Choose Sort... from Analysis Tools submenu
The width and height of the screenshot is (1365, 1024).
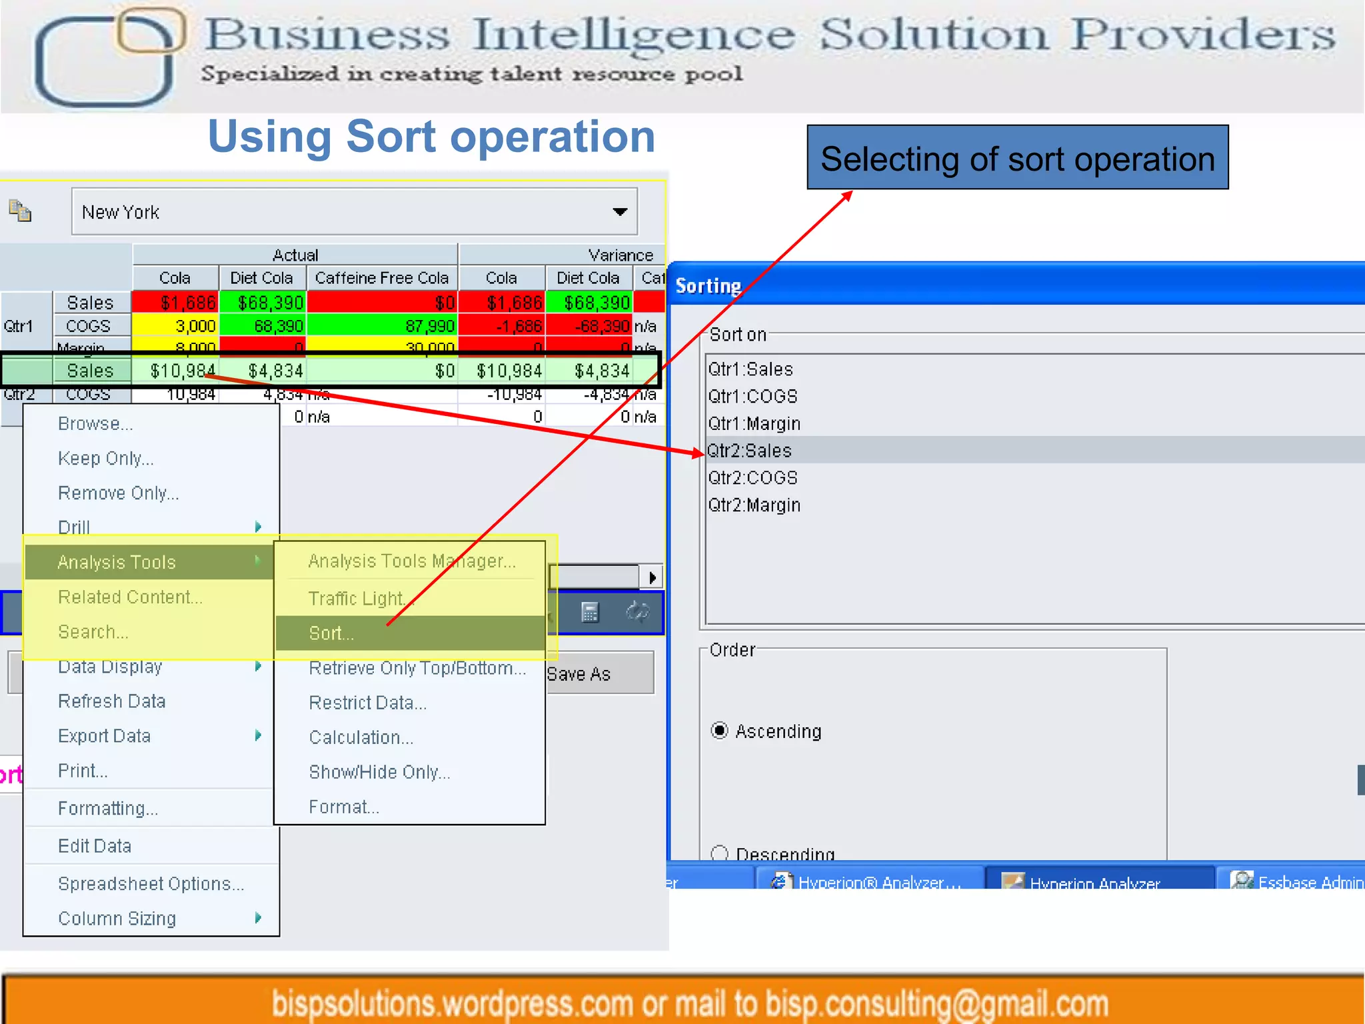332,633
